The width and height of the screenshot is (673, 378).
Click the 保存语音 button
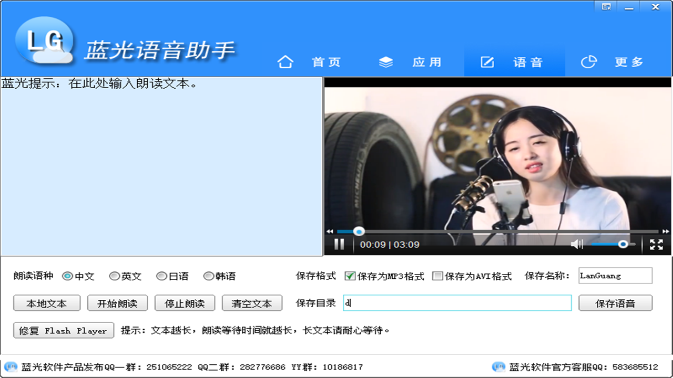(615, 303)
